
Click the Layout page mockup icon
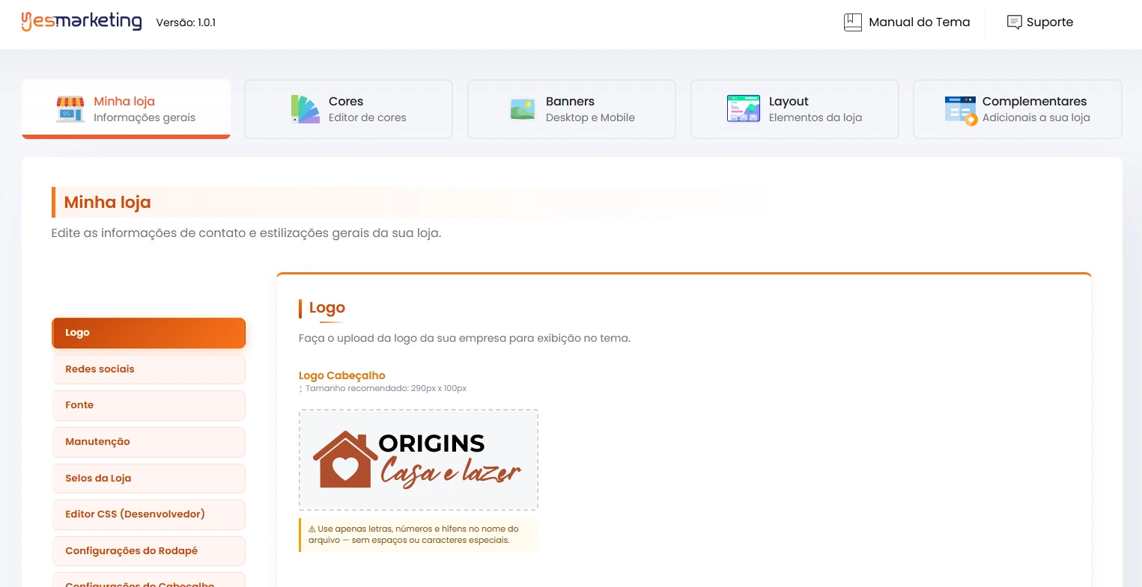[744, 109]
